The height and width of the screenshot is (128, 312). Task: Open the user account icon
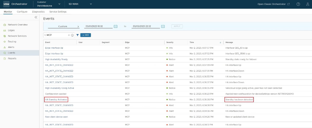pyautogui.click(x=307, y=4)
